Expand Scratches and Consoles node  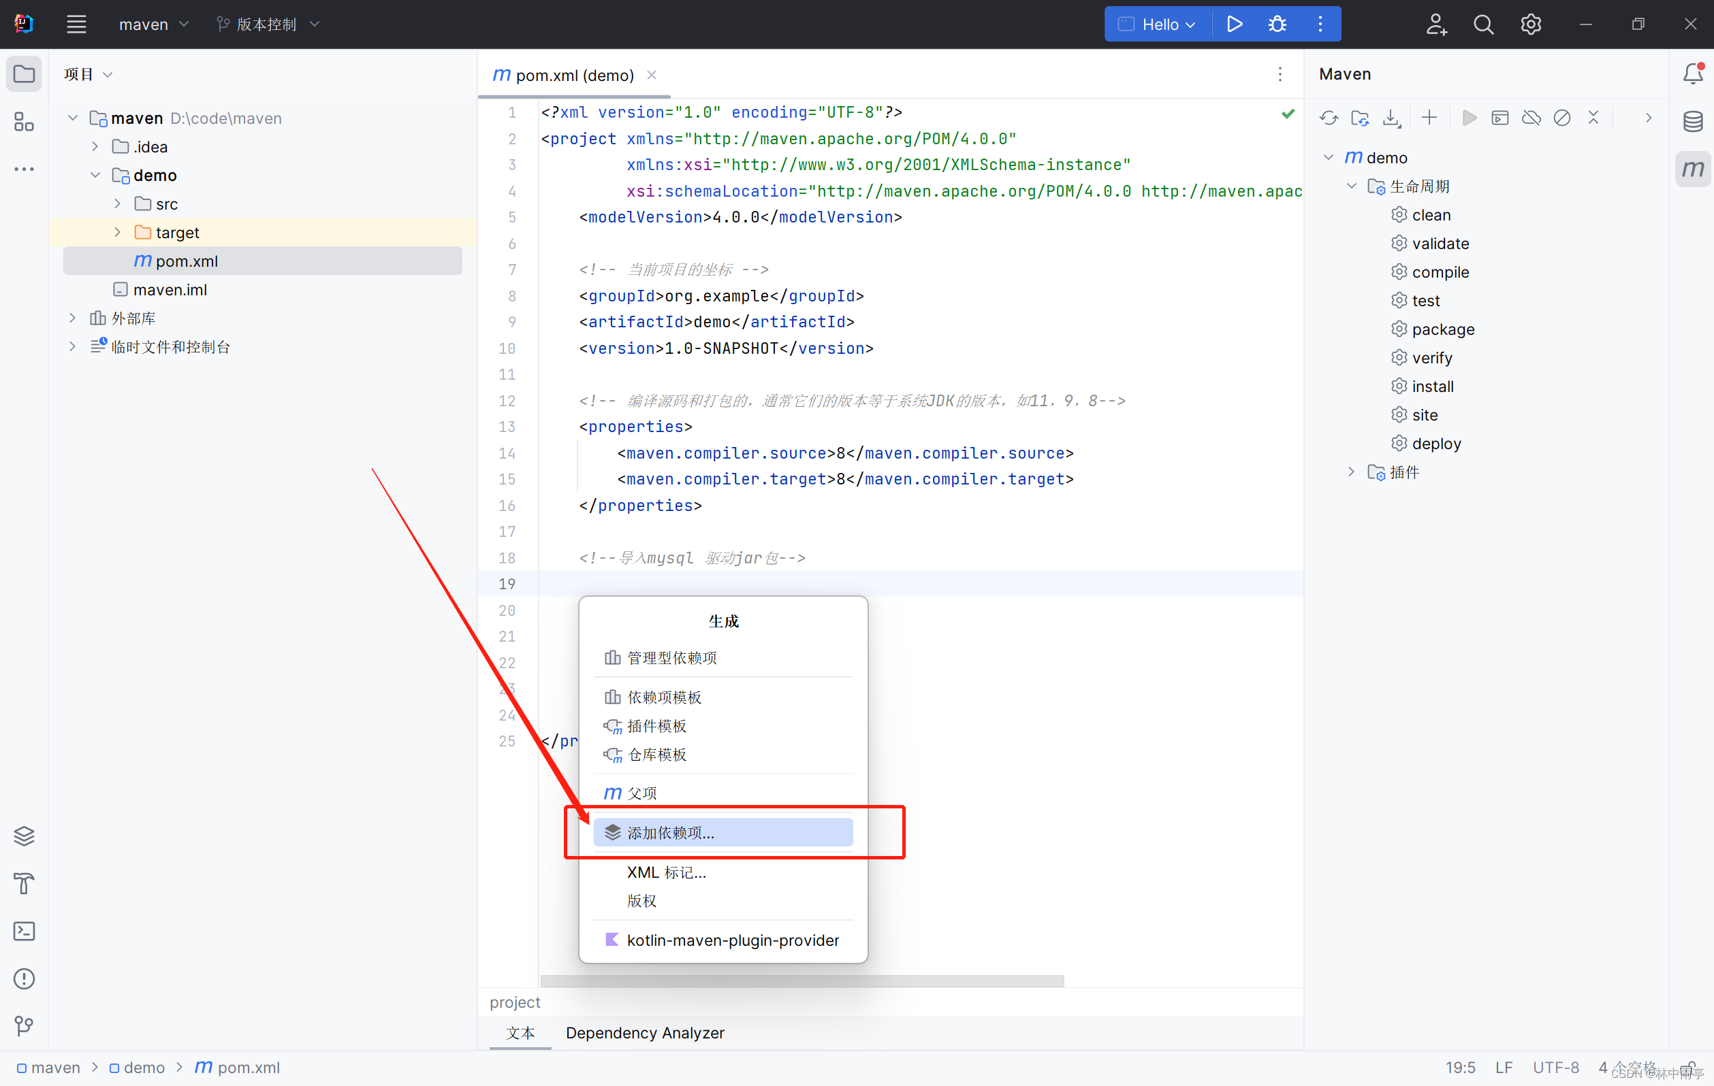coord(73,346)
